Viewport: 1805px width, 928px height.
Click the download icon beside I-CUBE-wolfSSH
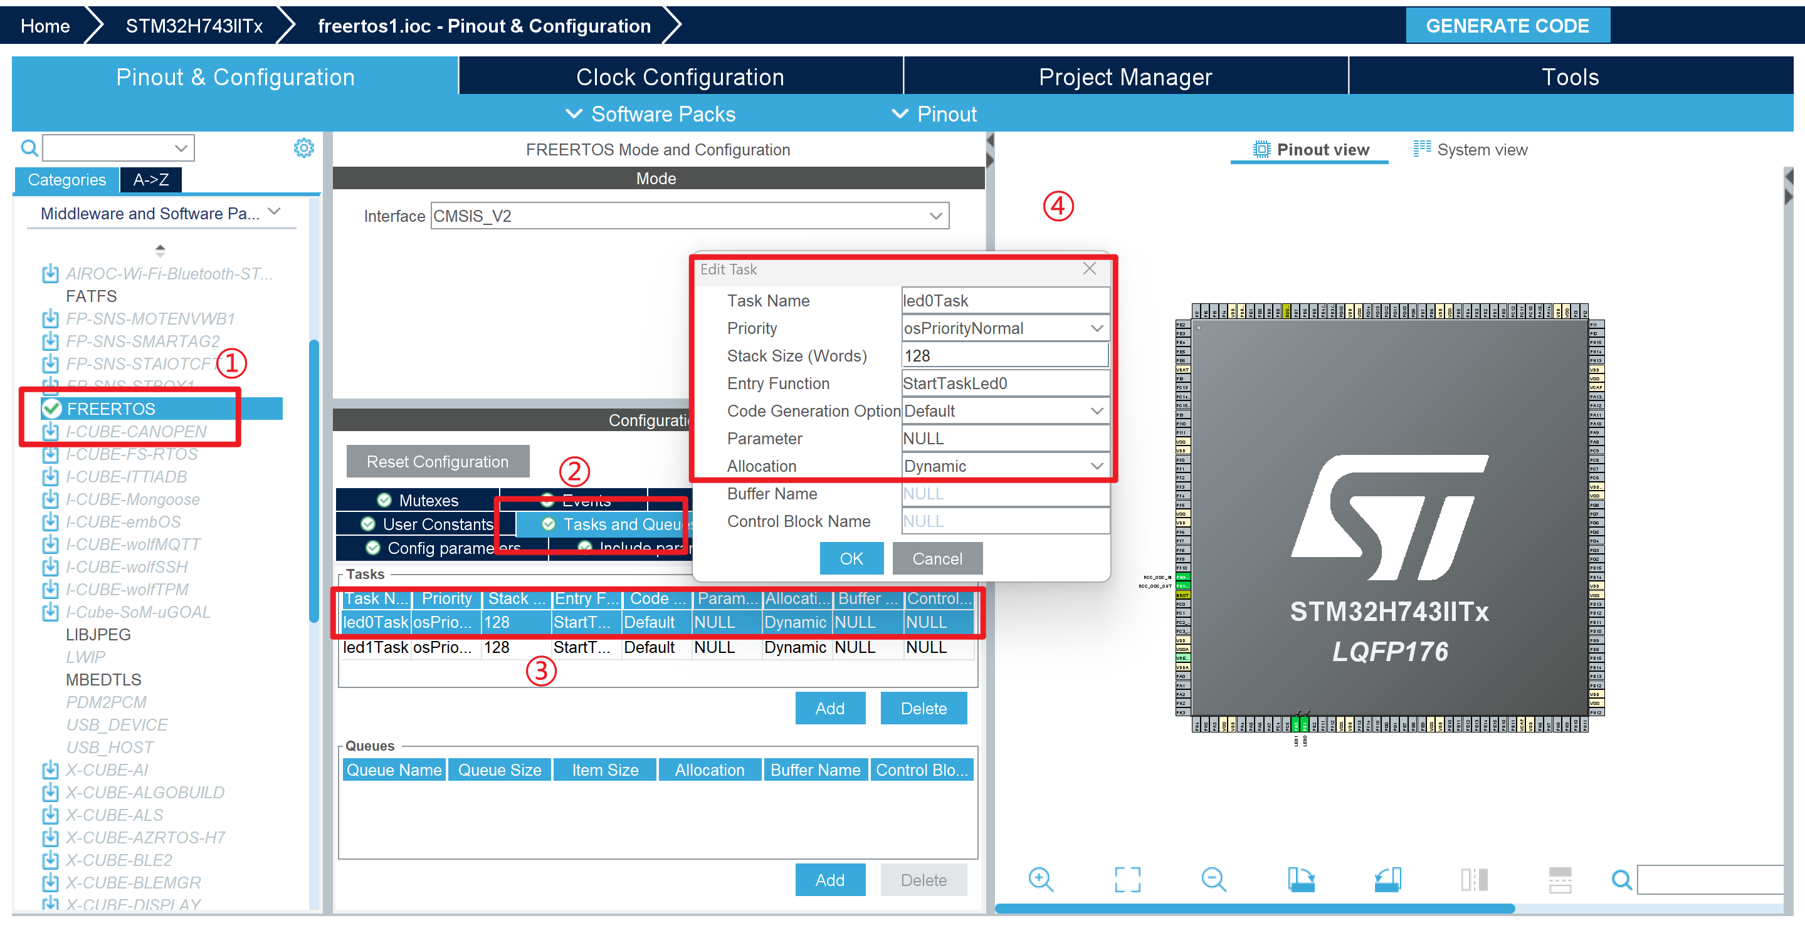click(50, 566)
